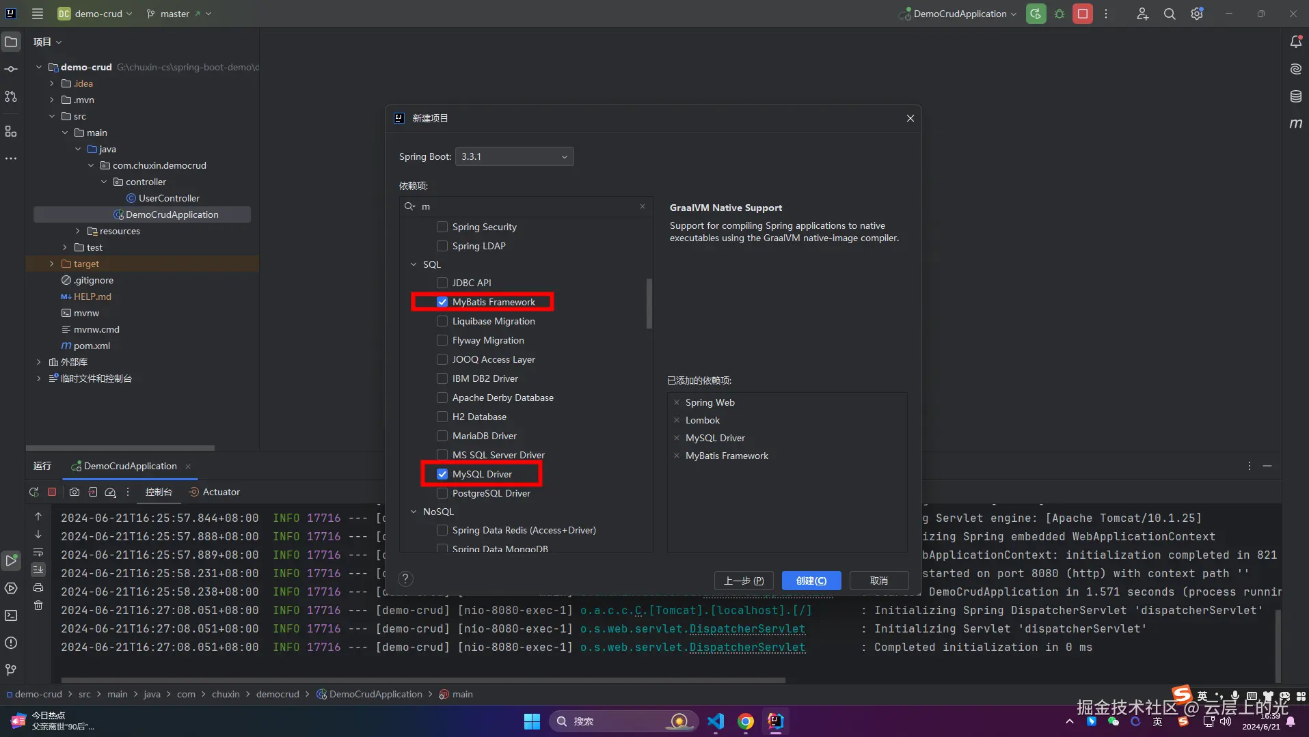The width and height of the screenshot is (1309, 737).
Task: Check the Spring LDAP checkbox
Action: [x=442, y=246]
